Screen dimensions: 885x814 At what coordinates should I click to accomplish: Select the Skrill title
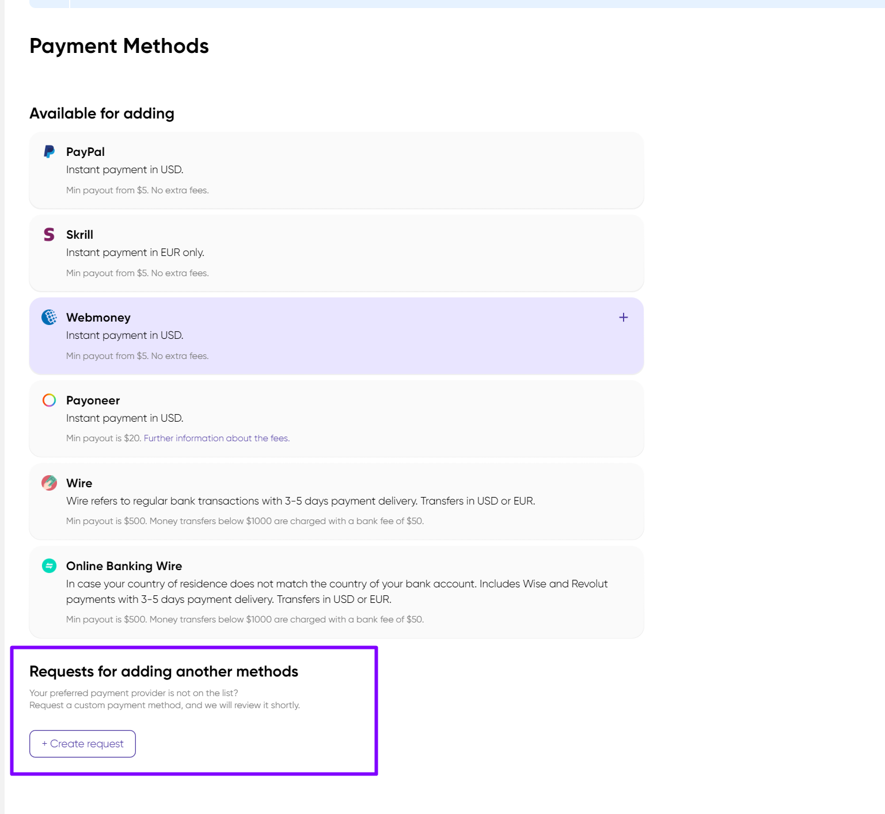click(x=79, y=235)
